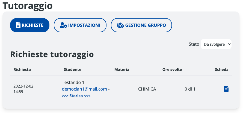243x113 pixels.
Task: Expand the Stato dropdown showing Da svolgere
Action: pyautogui.click(x=216, y=44)
